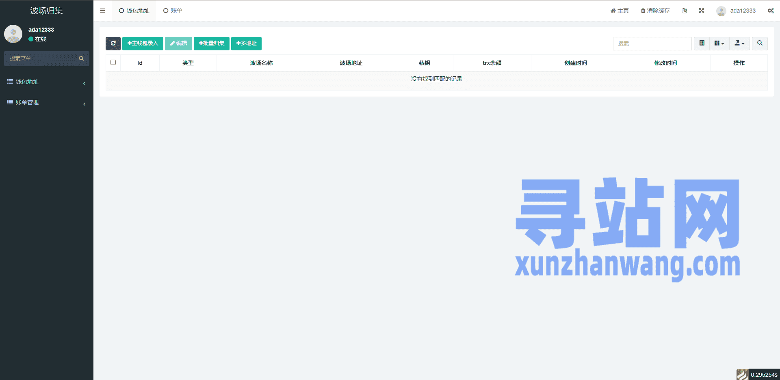Open the 主钱包录入 add dialog
780x380 pixels.
pyautogui.click(x=143, y=43)
